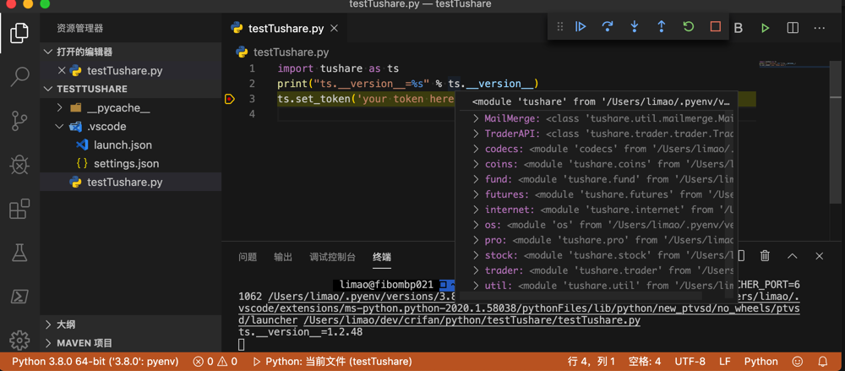Viewport: 845px width, 371px height.
Task: Restart the debug session
Action: (x=689, y=27)
